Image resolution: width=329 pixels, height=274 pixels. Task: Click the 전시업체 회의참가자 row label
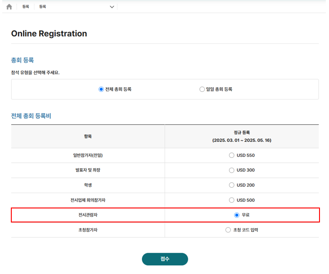pyautogui.click(x=88, y=200)
